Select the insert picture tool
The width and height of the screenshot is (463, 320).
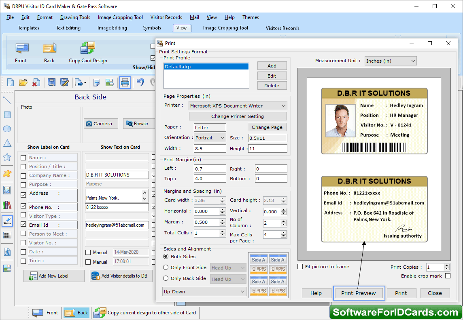(7, 190)
